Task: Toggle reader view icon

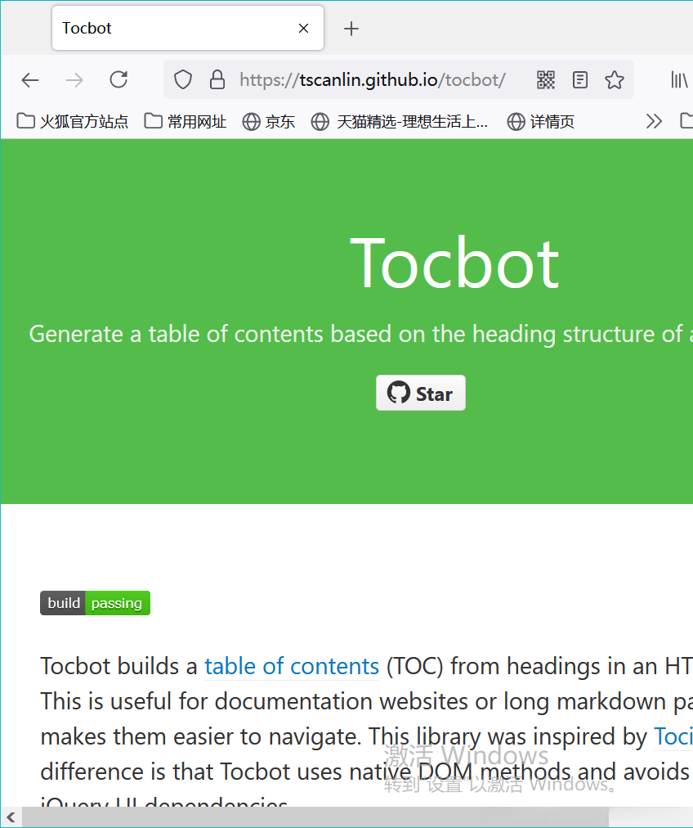Action: [x=580, y=80]
